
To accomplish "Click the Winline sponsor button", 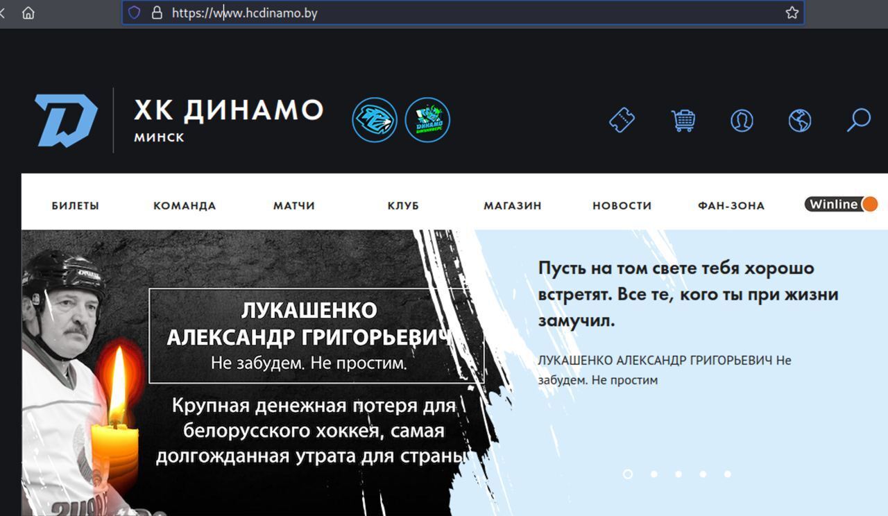I will (841, 204).
